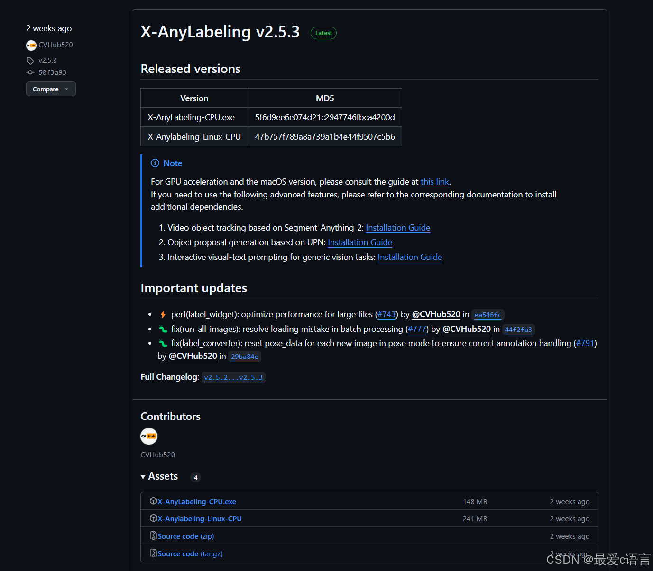Click the Contributors heading
Viewport: 653px width, 571px height.
coord(171,416)
